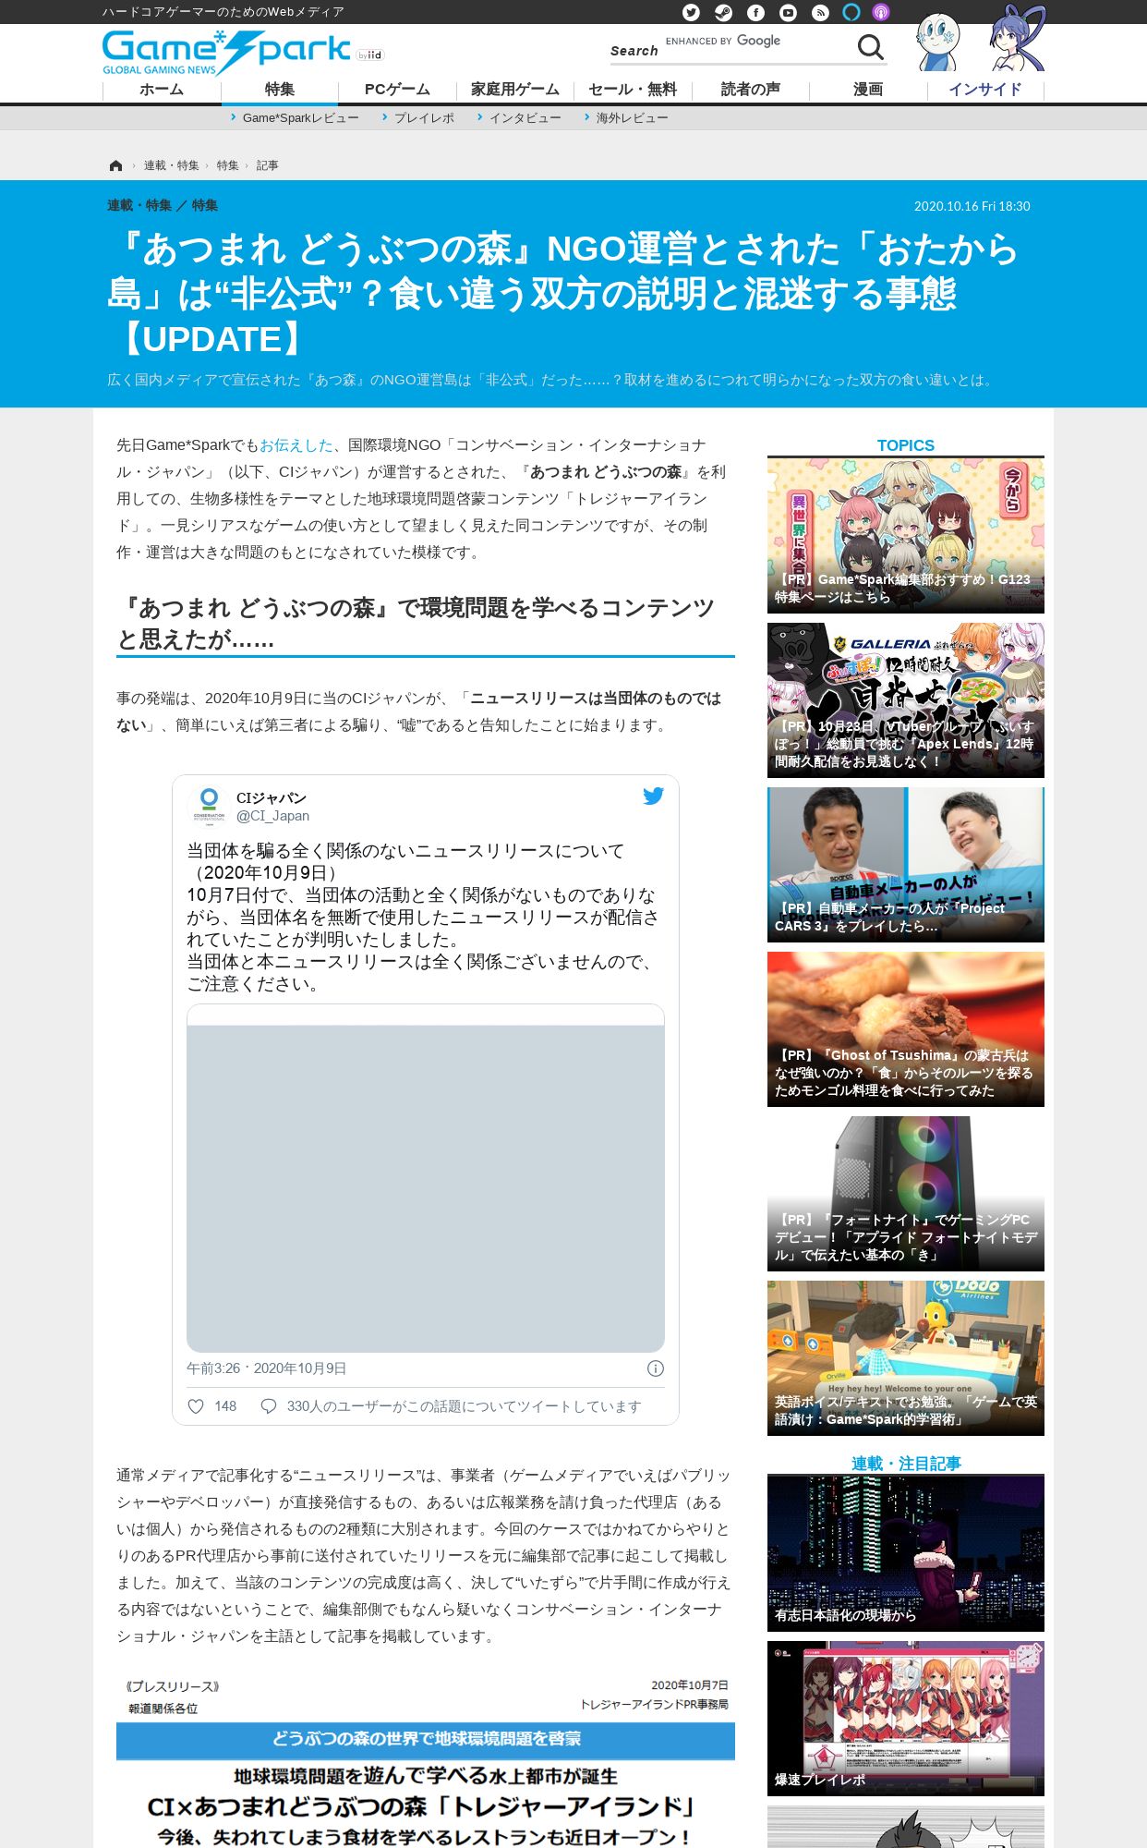This screenshot has width=1147, height=1848.
Task: Open the Ghost of Tsushima モンゴル料理 thumbnail
Action: [x=906, y=1029]
